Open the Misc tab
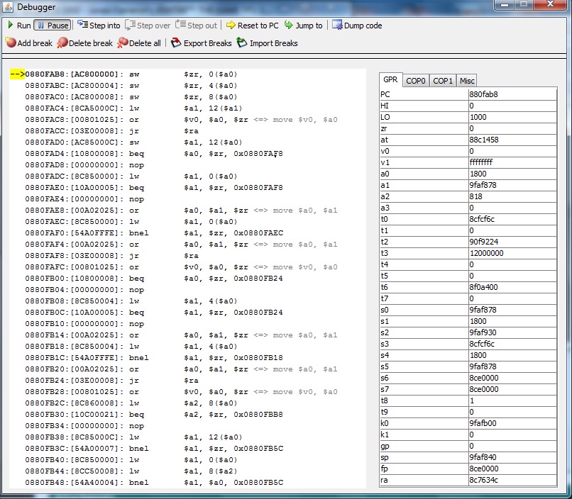This screenshot has width=572, height=499. tap(466, 81)
